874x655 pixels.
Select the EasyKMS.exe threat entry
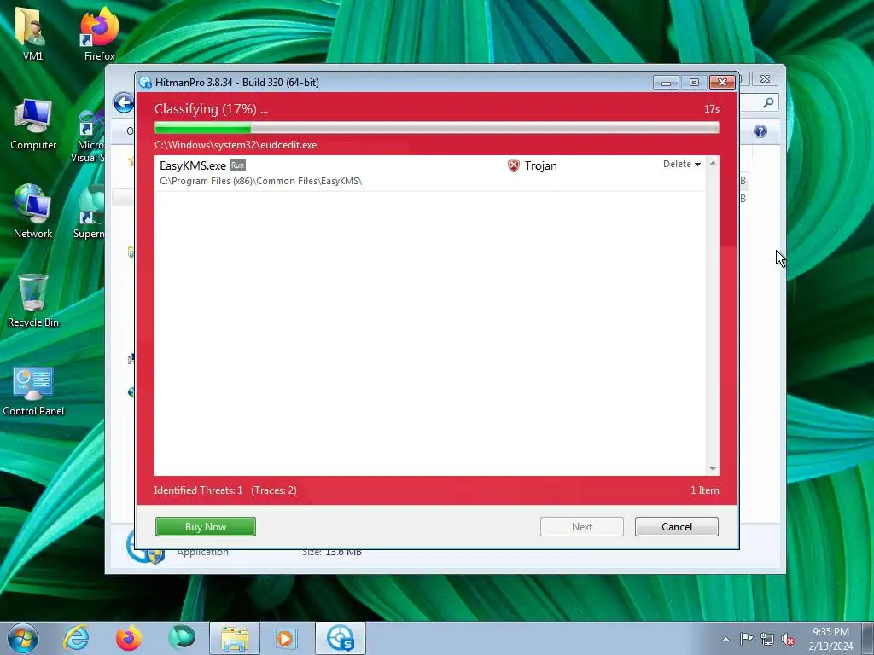click(430, 173)
